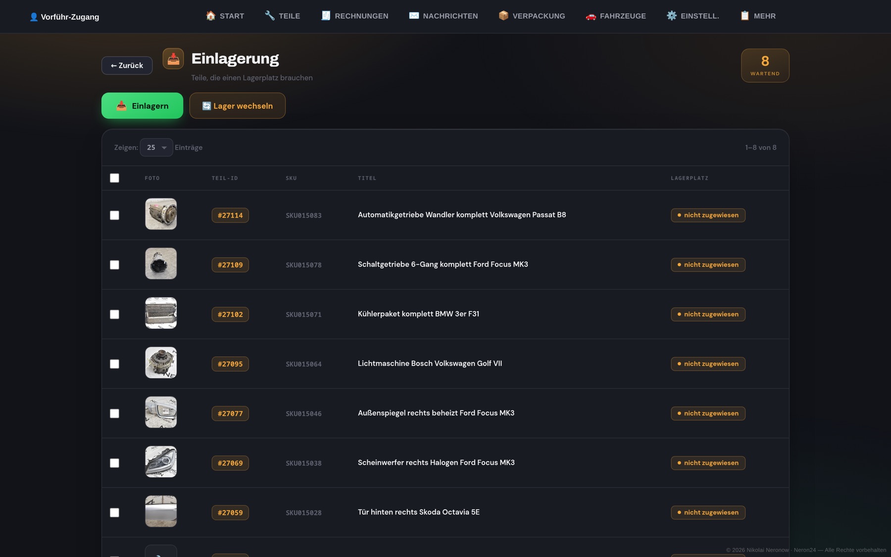Open part ID badge #27077
891x557 pixels.
click(x=230, y=413)
